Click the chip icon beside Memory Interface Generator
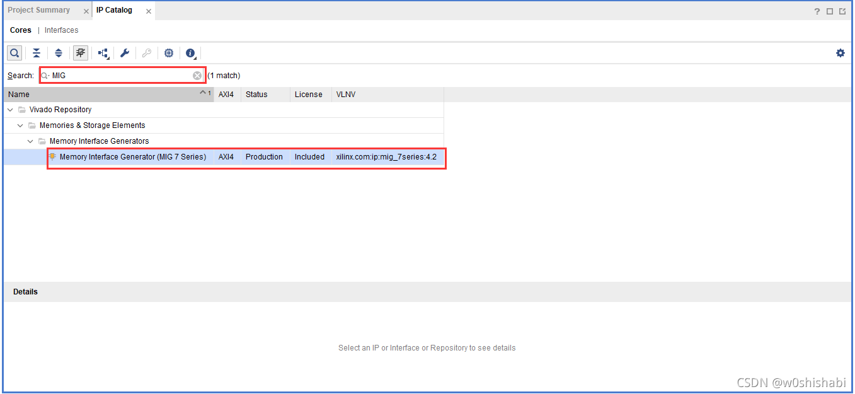The image size is (855, 394). (x=53, y=156)
